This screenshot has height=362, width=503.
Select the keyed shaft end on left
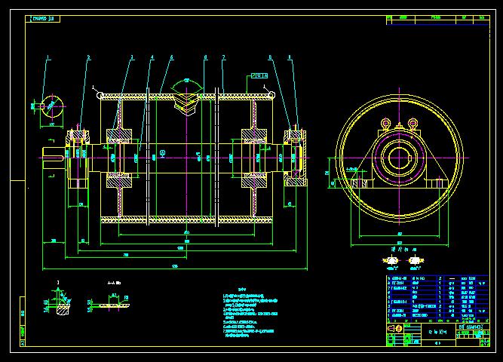tap(51, 158)
